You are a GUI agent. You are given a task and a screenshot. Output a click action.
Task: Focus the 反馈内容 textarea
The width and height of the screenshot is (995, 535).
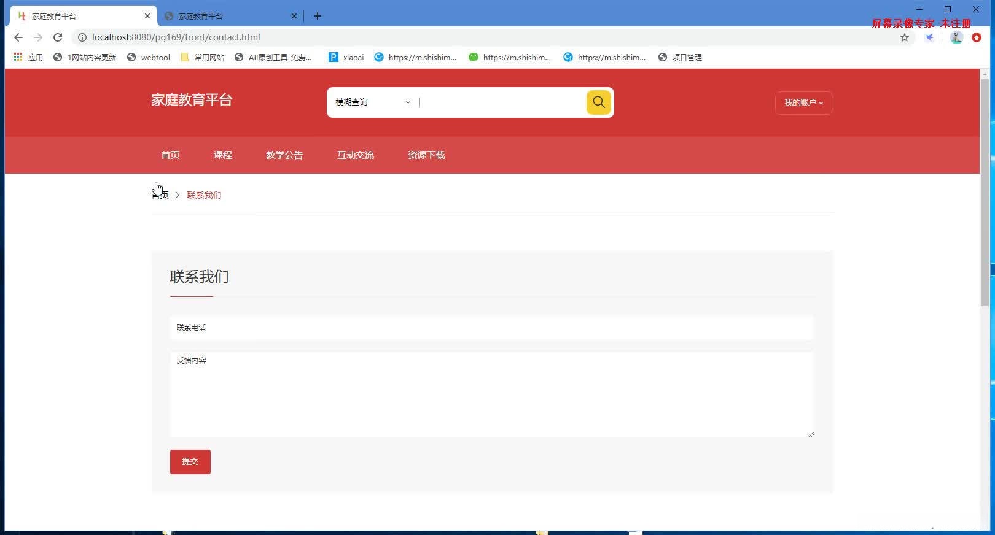(x=491, y=395)
